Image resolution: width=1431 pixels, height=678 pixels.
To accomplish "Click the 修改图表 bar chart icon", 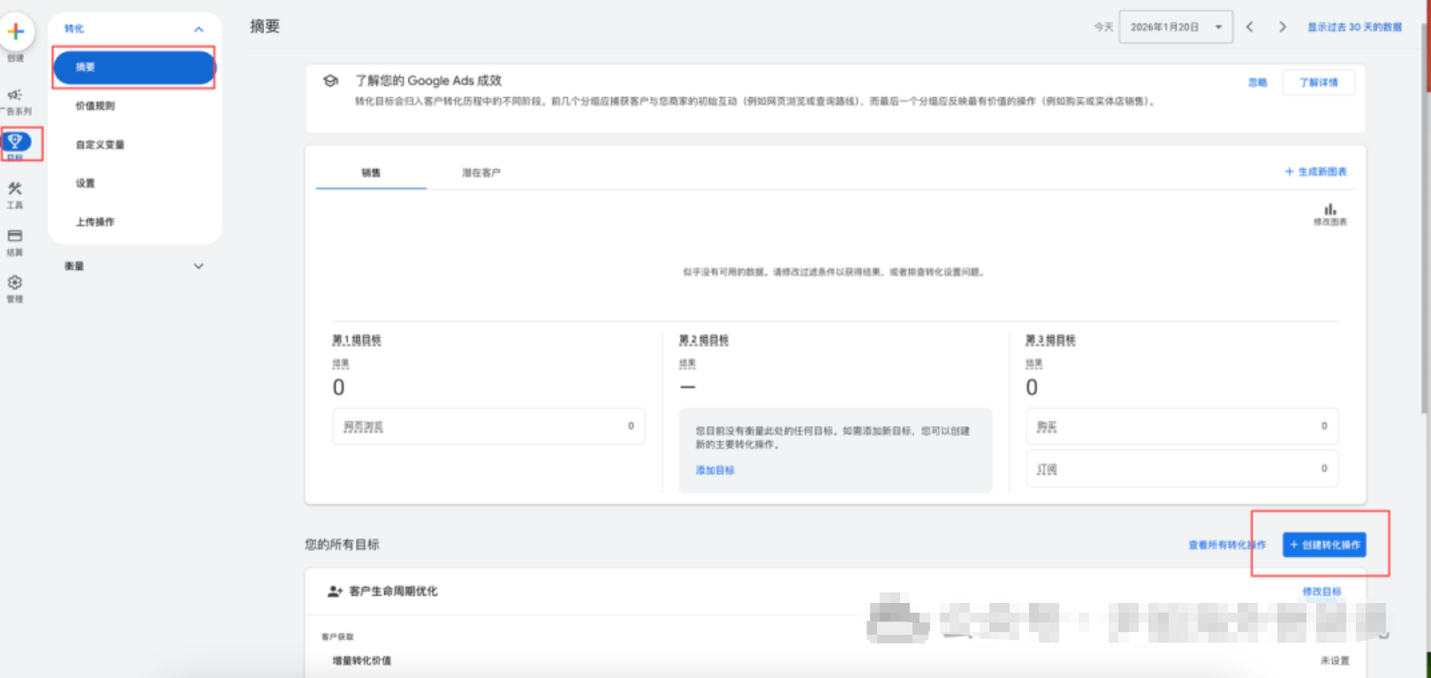I will tap(1329, 210).
